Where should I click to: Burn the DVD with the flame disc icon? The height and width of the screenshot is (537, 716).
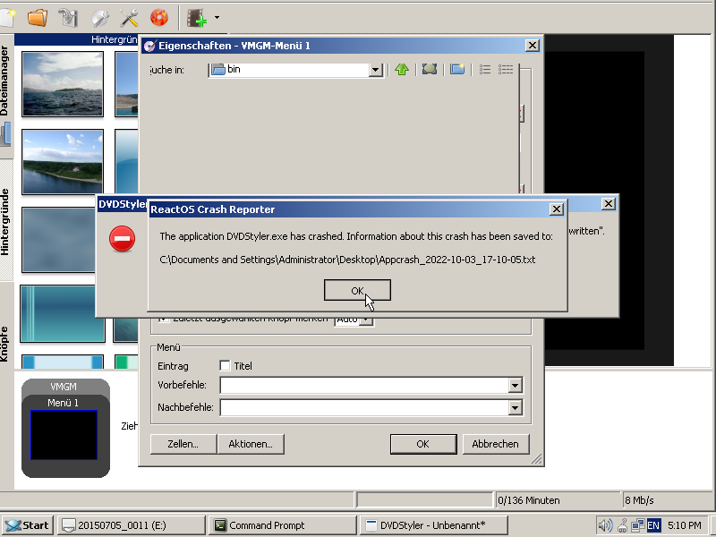tap(159, 18)
